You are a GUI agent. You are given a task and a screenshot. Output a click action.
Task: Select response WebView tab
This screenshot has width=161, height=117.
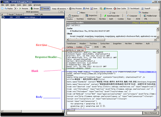[139, 44]
